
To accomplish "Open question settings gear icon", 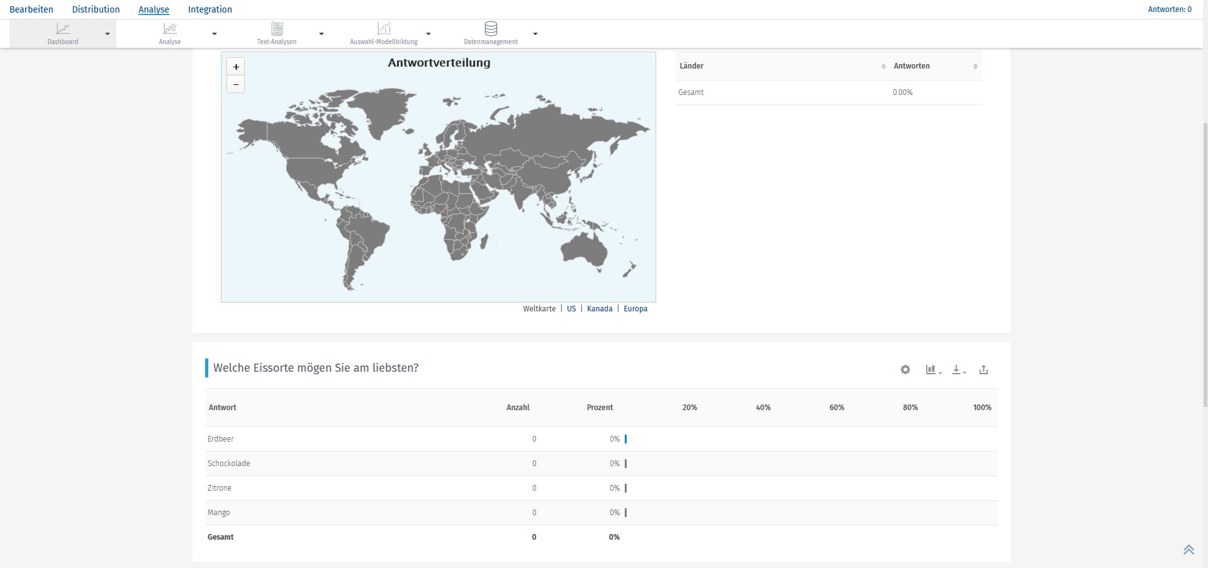I will coord(905,370).
